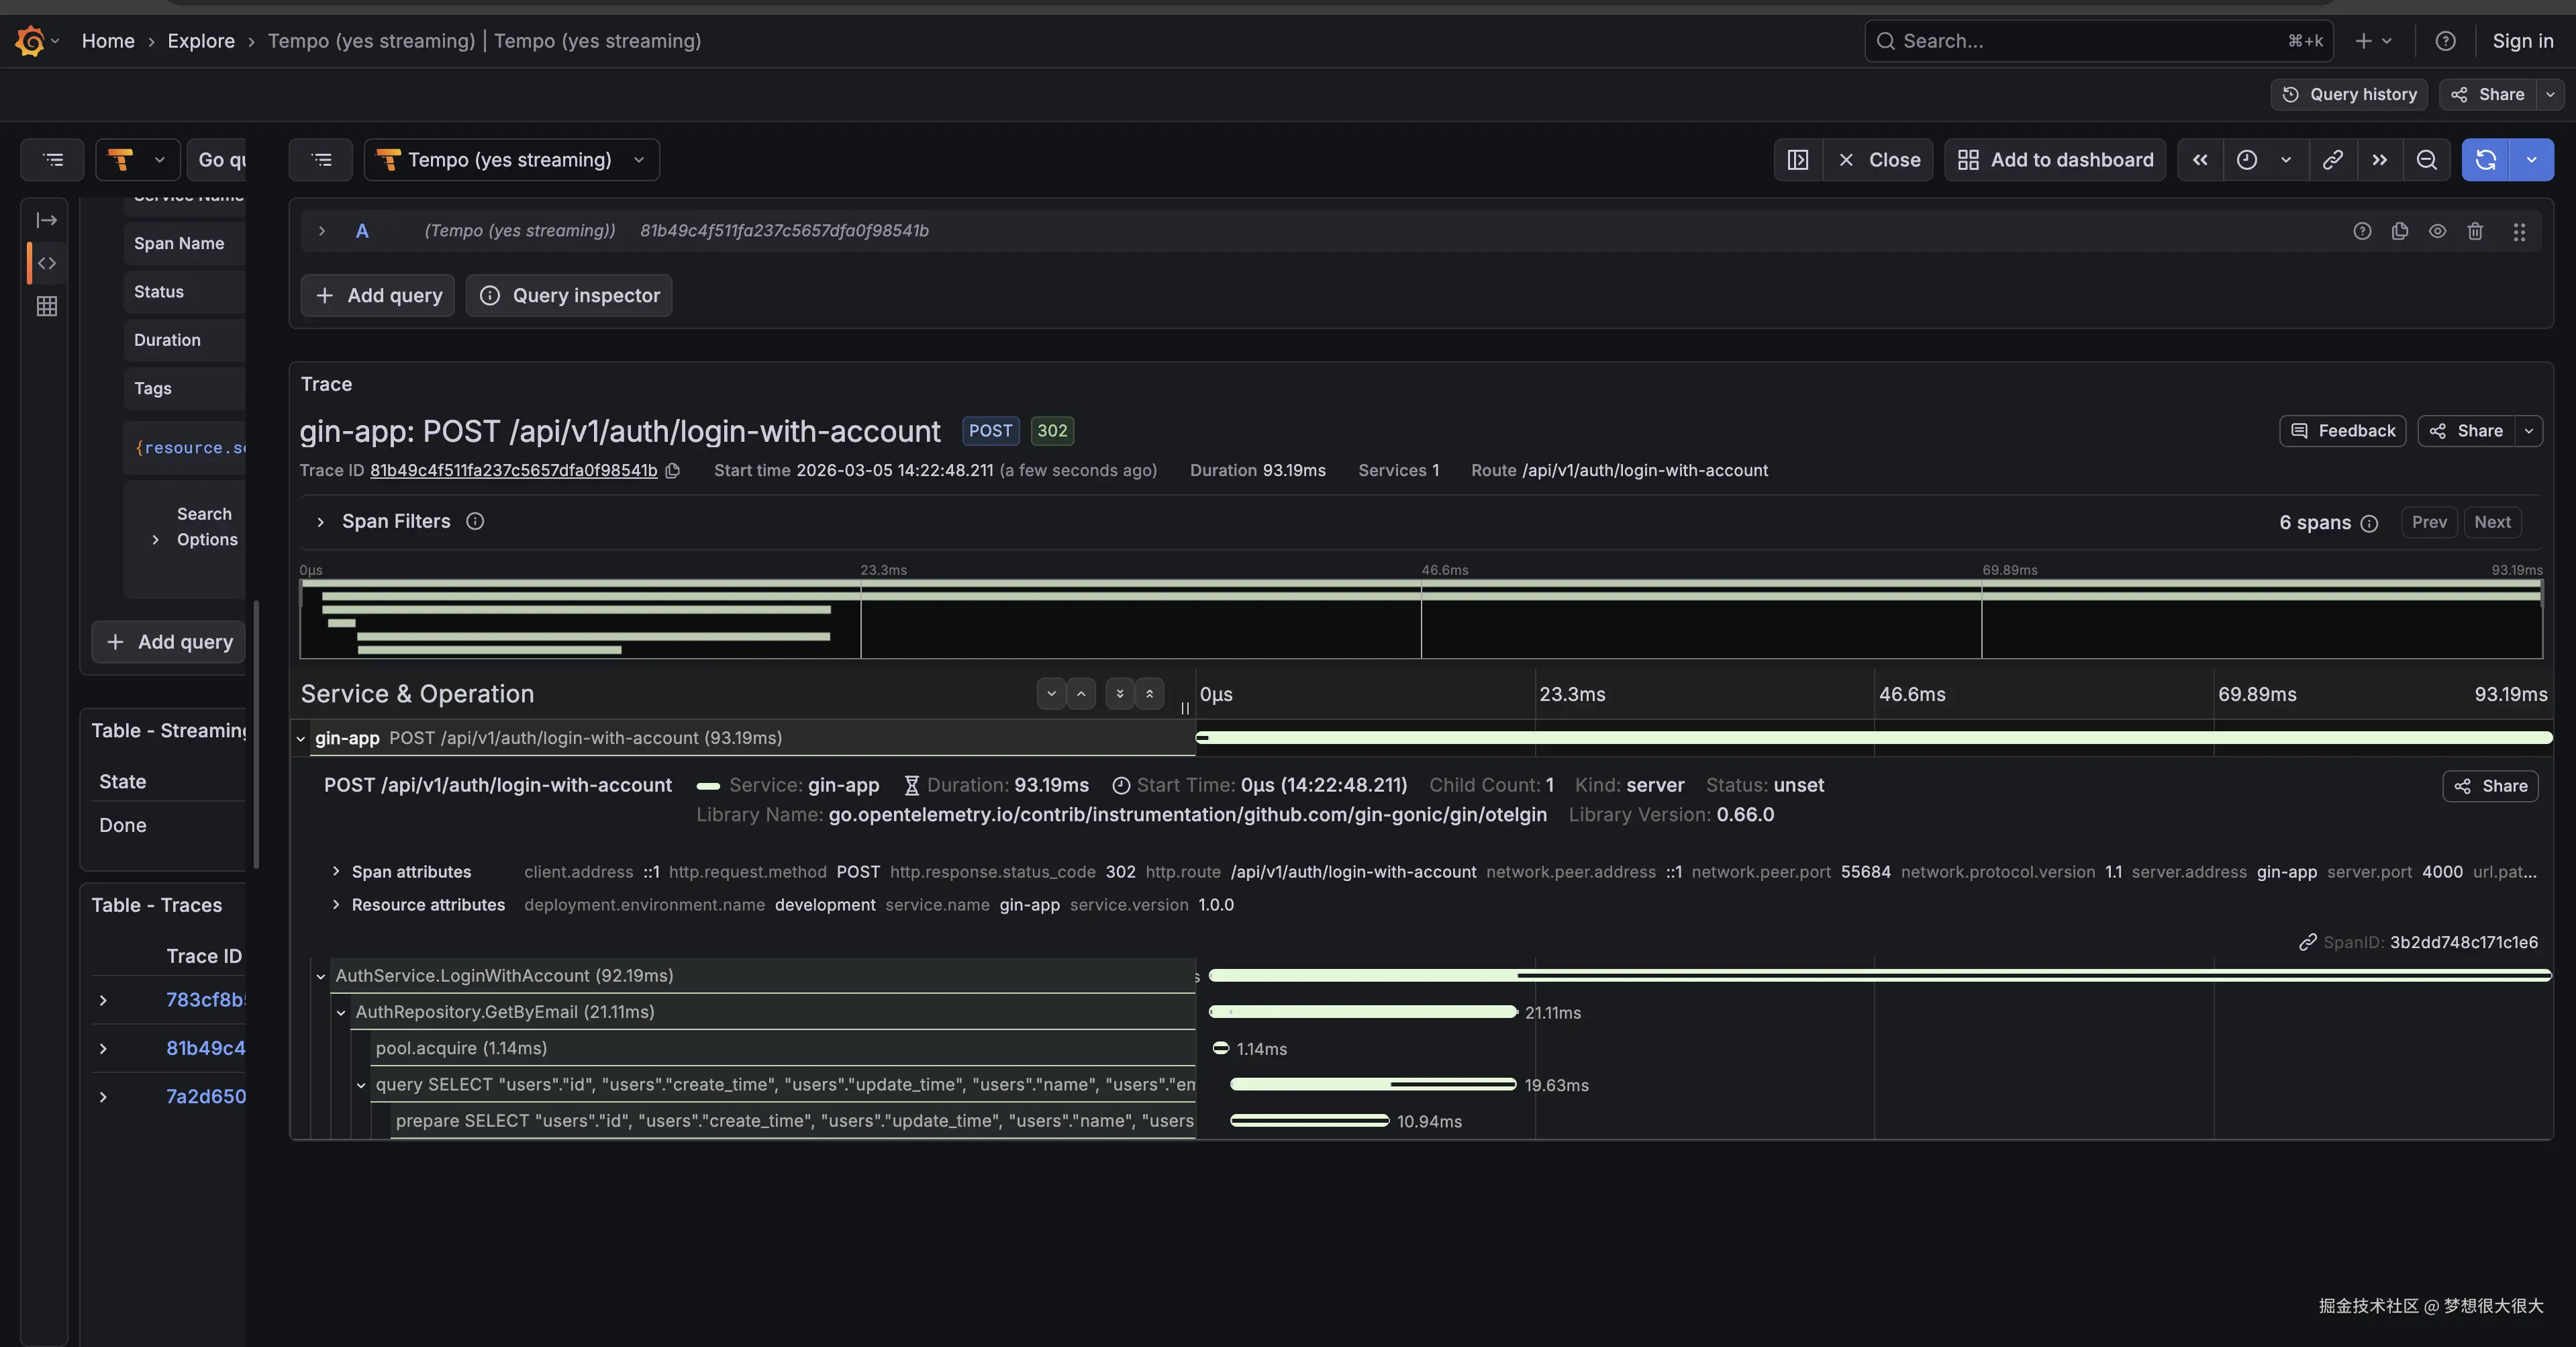Open the help question mark icon
2576x1347 pixels.
click(2445, 41)
